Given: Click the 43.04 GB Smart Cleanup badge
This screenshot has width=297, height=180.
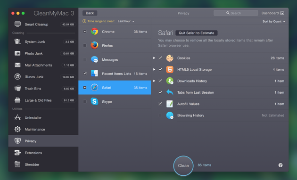Looking at the screenshot, I should [68, 25].
